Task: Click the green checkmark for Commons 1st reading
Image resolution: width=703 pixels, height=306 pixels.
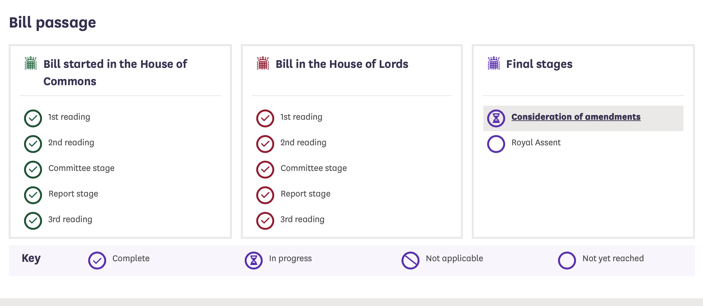Action: 33,118
